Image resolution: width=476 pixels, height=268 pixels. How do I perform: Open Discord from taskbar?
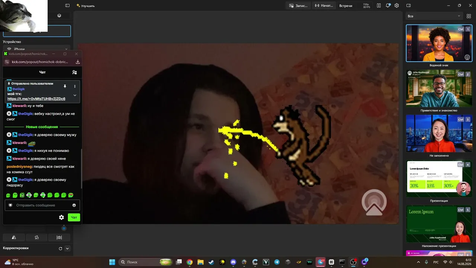[x=233, y=262]
